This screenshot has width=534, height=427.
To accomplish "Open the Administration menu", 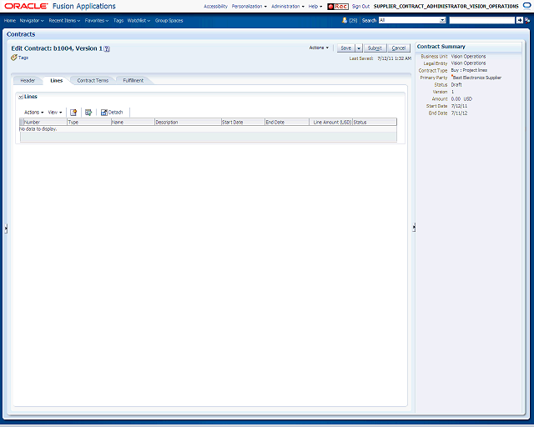I will (x=288, y=7).
